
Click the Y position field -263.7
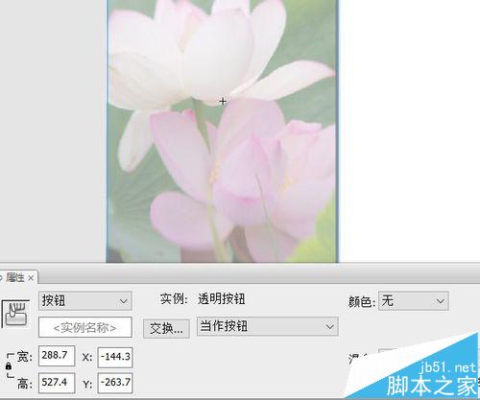(115, 383)
